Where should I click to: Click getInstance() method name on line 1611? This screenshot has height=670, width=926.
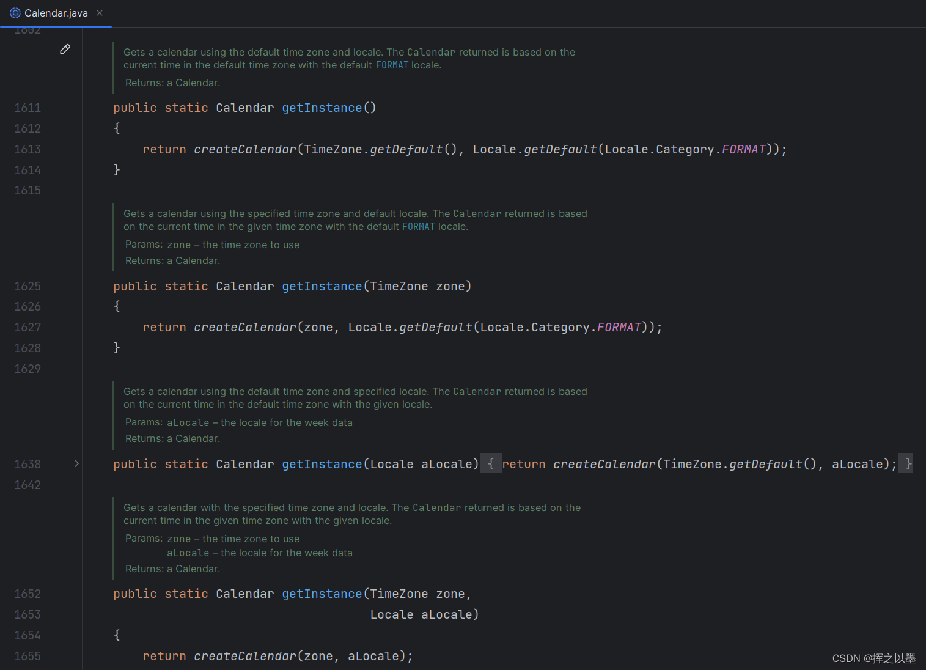tap(322, 108)
